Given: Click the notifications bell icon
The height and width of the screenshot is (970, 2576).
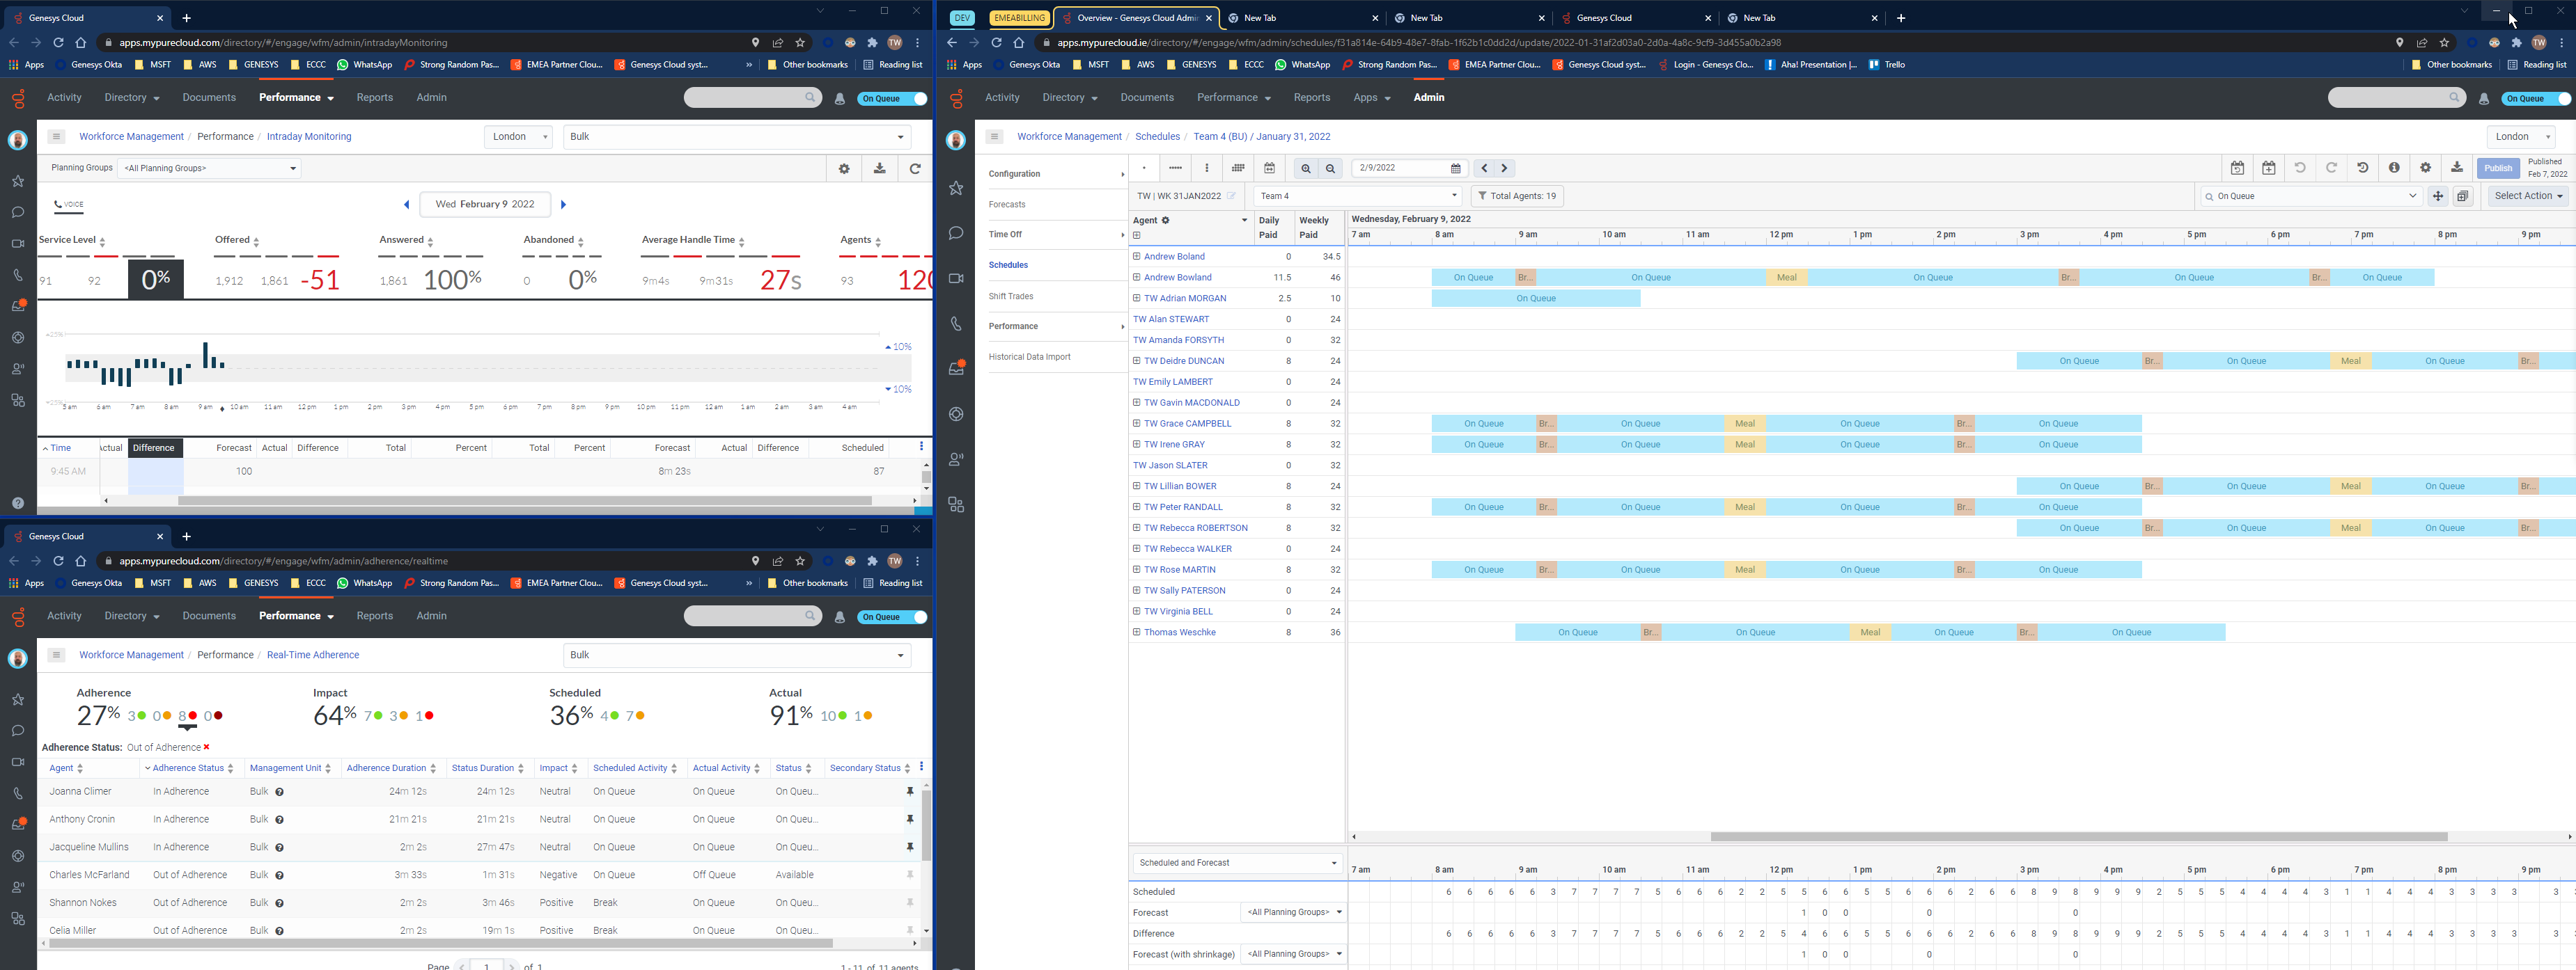Looking at the screenshot, I should (839, 97).
